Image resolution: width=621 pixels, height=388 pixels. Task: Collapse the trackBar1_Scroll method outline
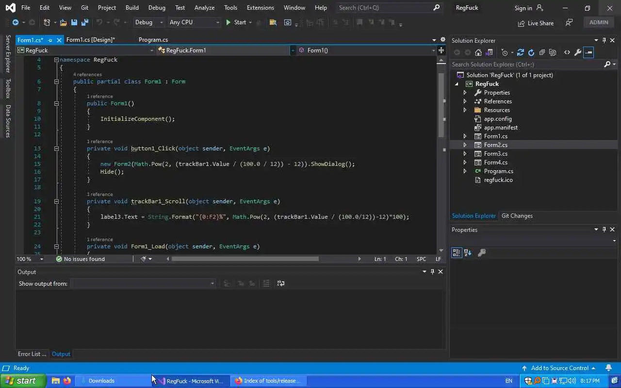pyautogui.click(x=56, y=201)
